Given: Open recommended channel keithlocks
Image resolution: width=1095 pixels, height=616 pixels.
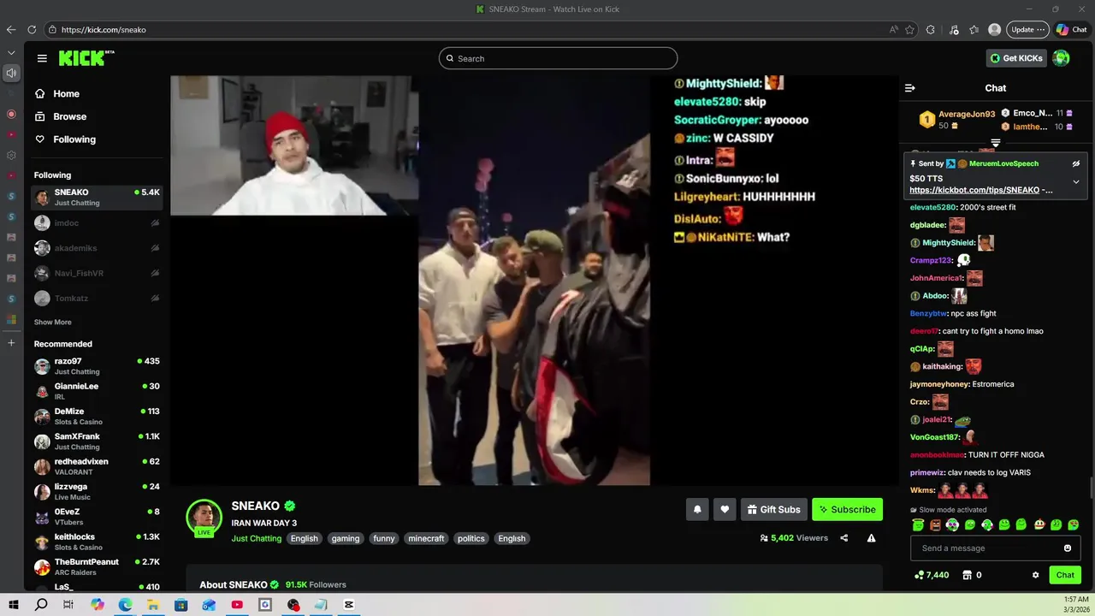Looking at the screenshot, I should coord(97,542).
